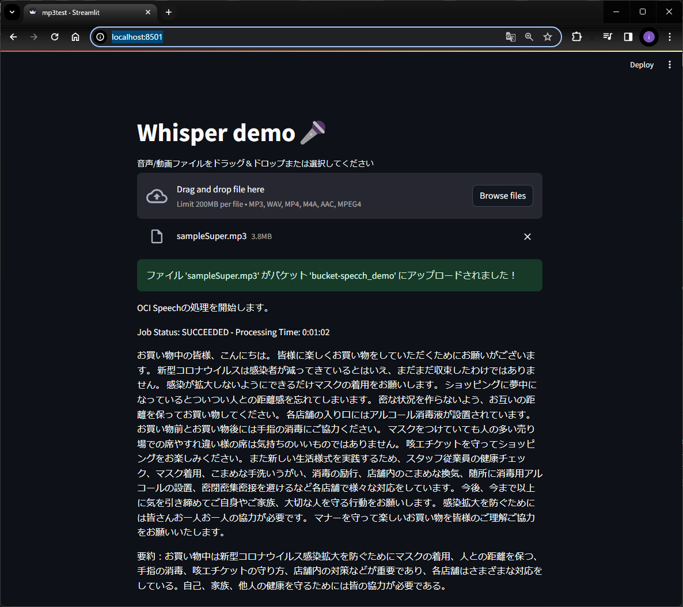Bookmark this page with the star icon

tap(547, 36)
